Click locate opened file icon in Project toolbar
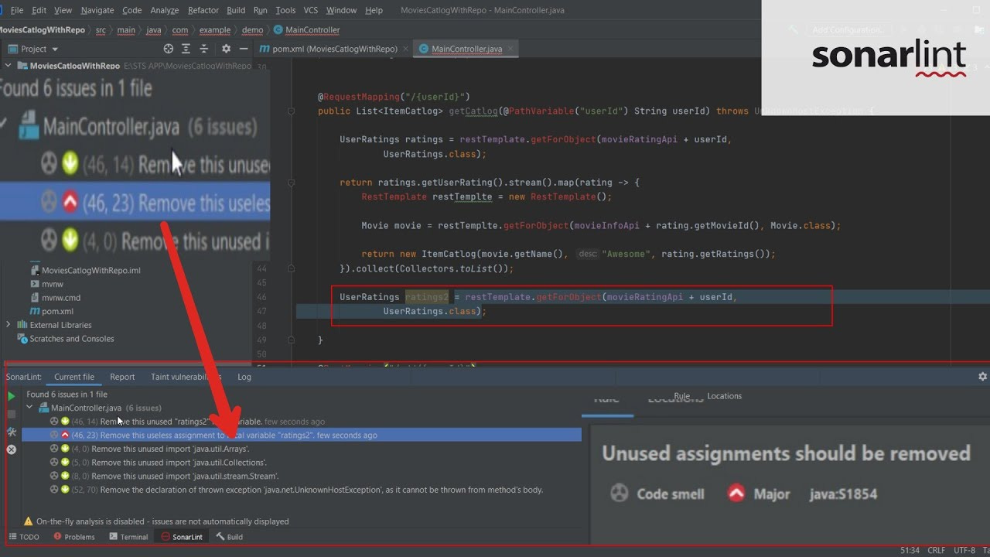The width and height of the screenshot is (990, 557). click(x=169, y=49)
